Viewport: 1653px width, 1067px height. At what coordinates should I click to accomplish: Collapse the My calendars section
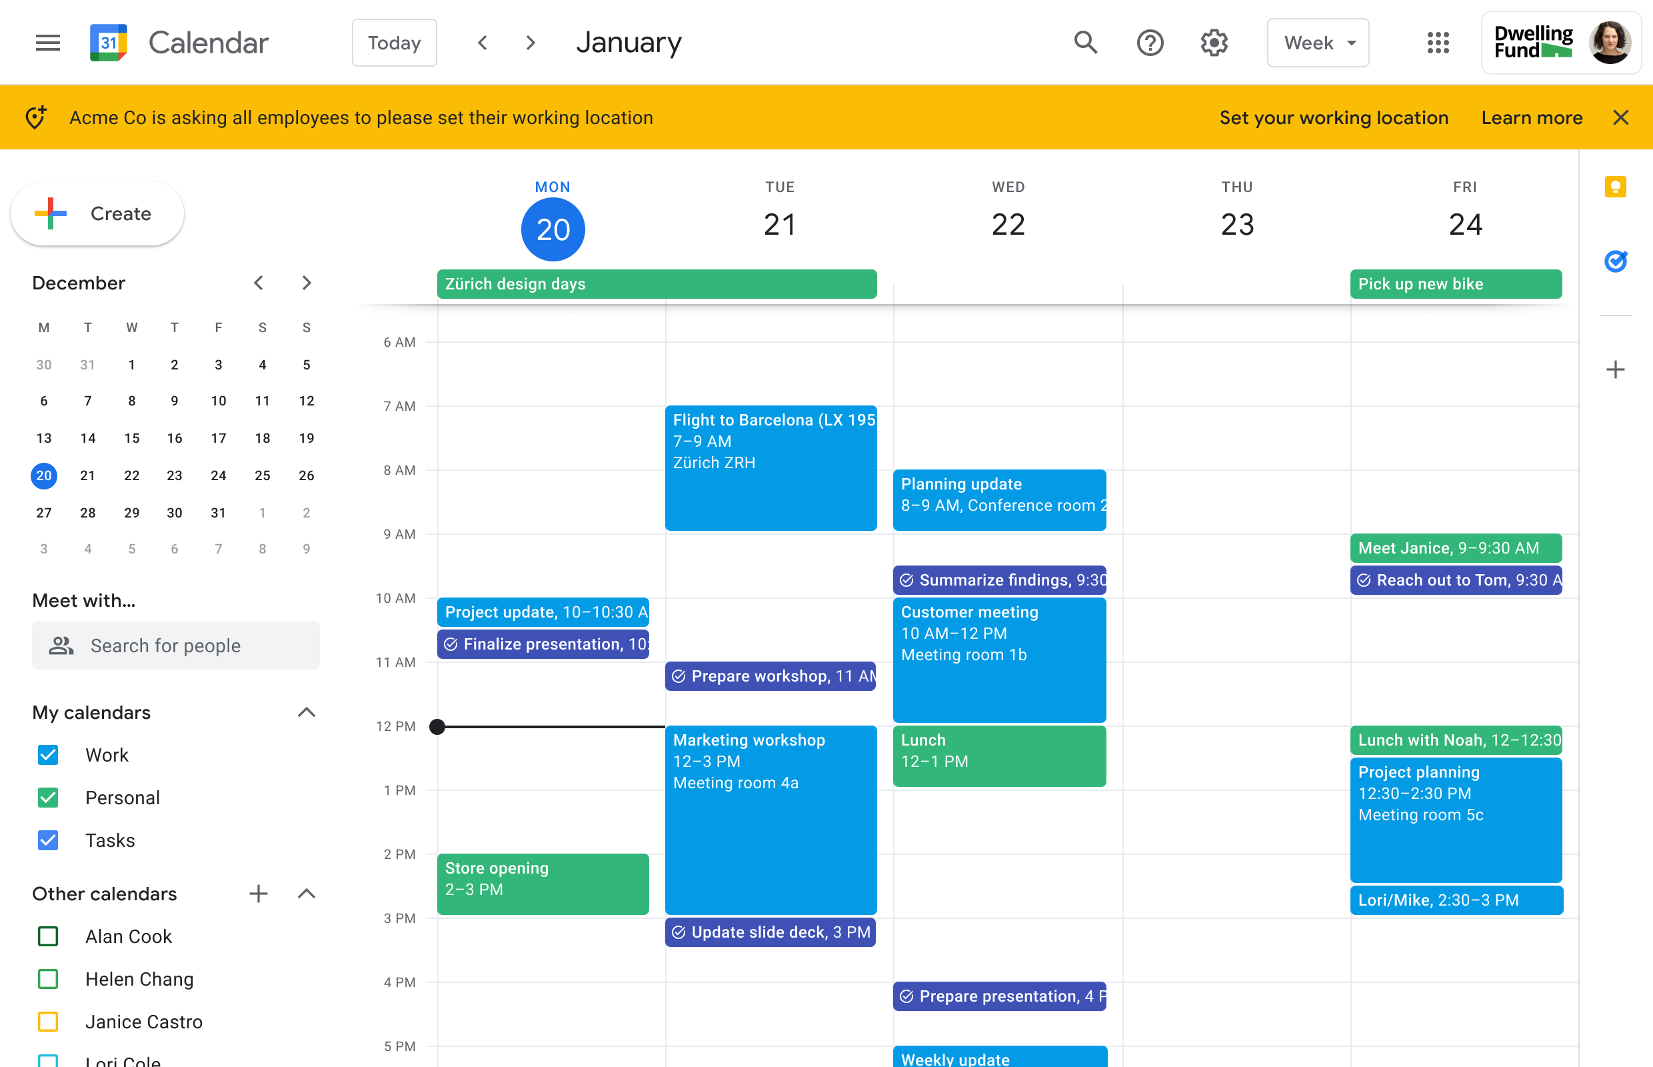(306, 712)
